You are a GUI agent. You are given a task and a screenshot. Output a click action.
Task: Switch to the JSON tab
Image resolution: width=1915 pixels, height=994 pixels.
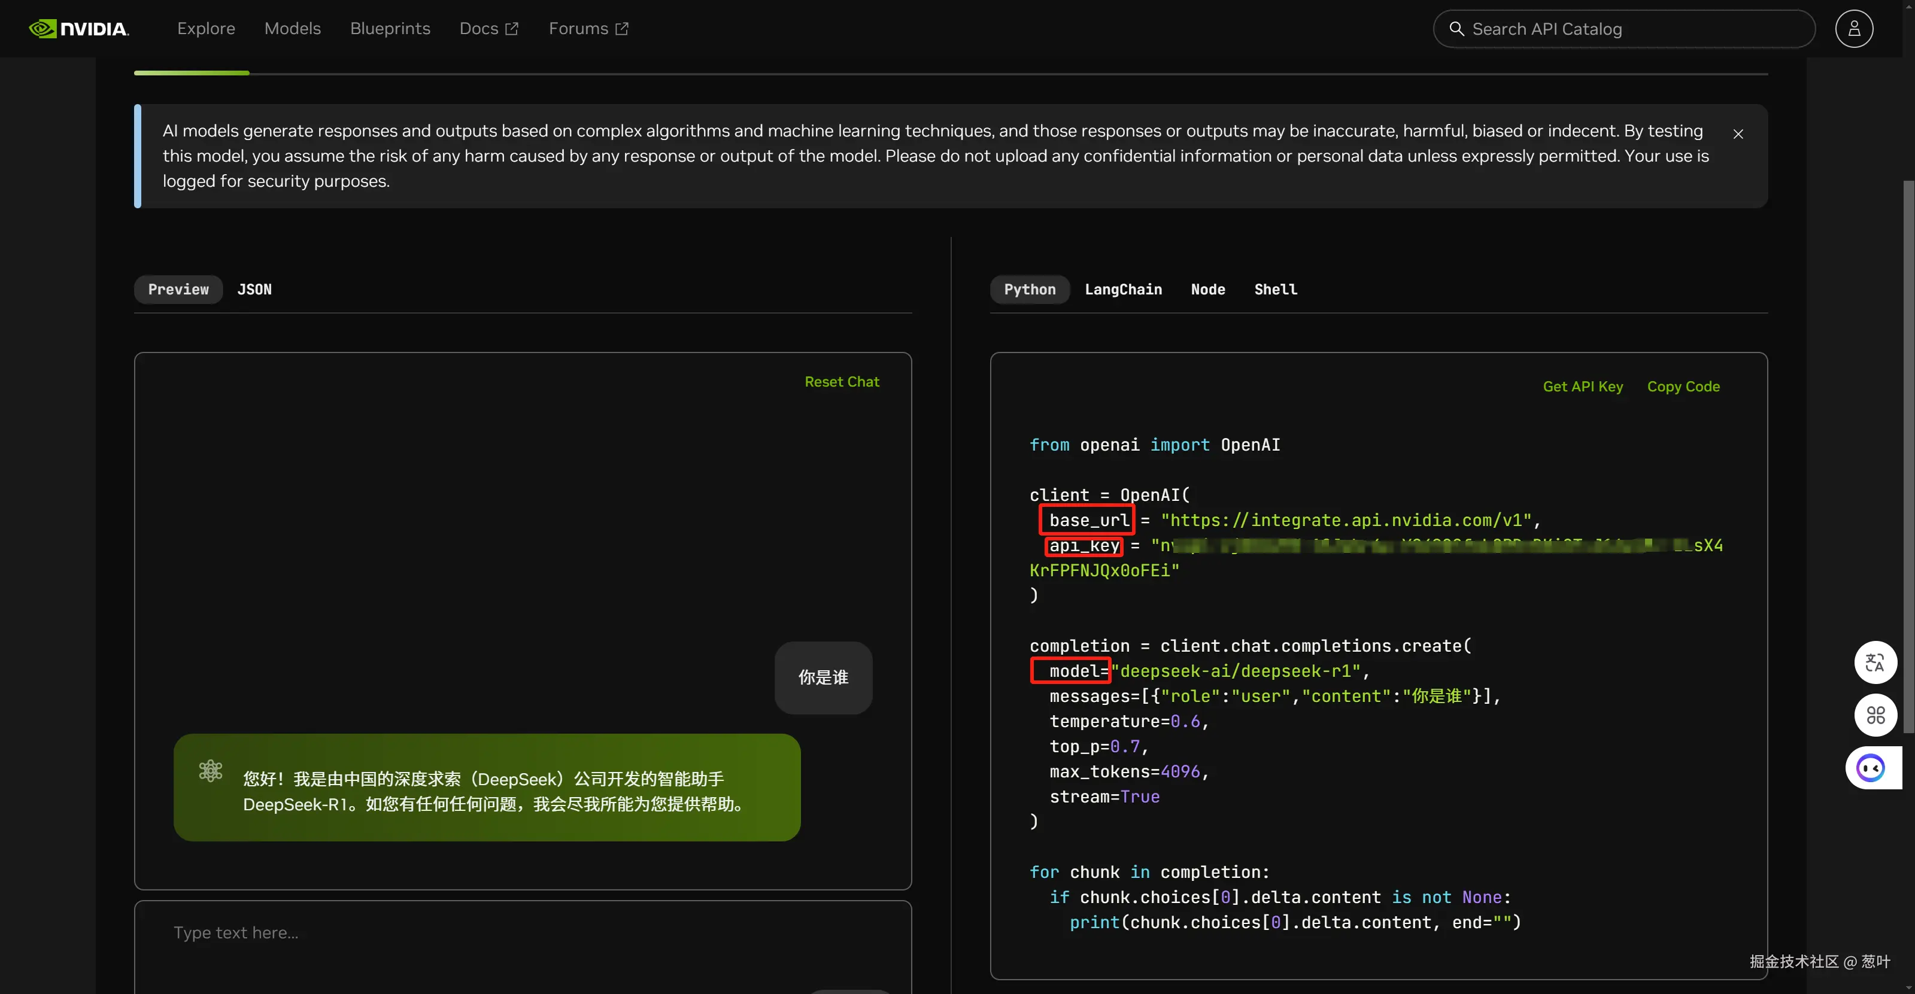coord(254,290)
